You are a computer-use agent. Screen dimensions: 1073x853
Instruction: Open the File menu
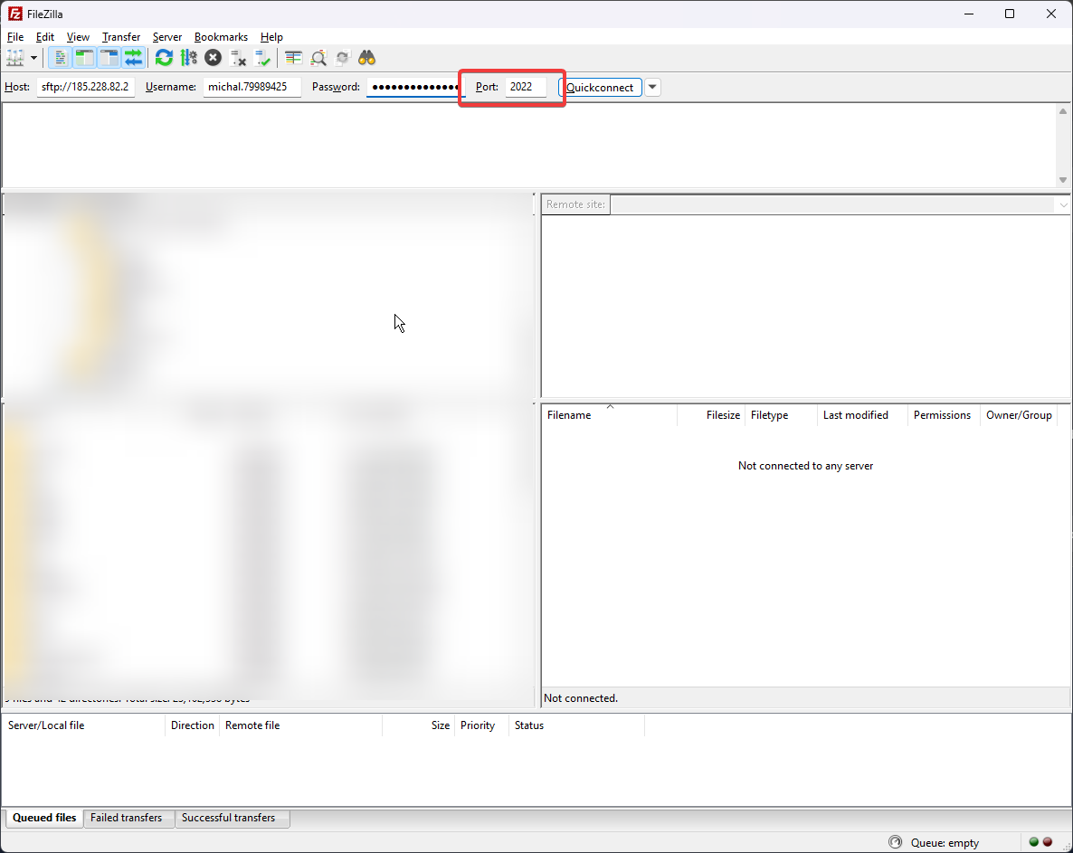pos(15,37)
